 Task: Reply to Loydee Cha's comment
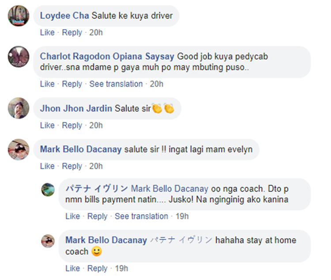point(72,32)
